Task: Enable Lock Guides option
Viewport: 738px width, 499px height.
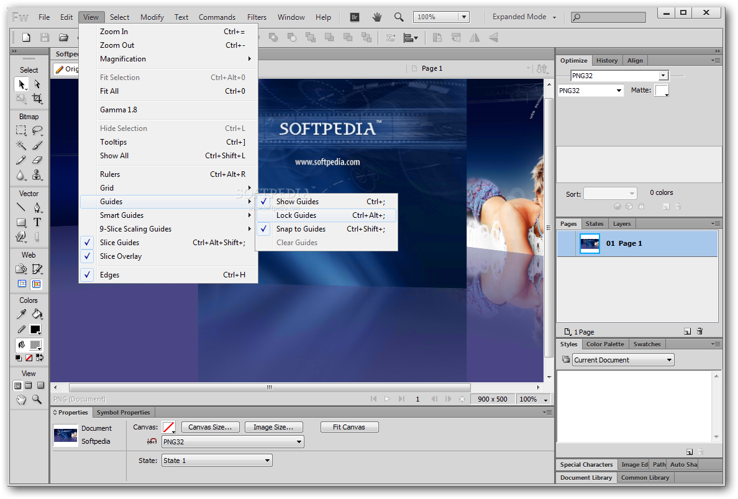Action: coord(327,215)
